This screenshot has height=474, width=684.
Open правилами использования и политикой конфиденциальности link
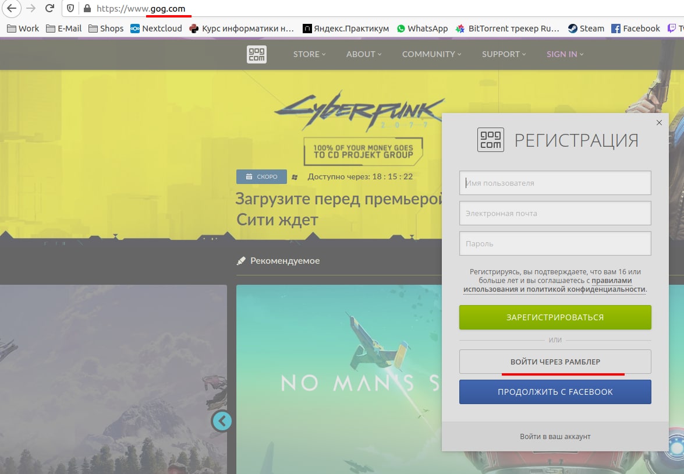(555, 285)
